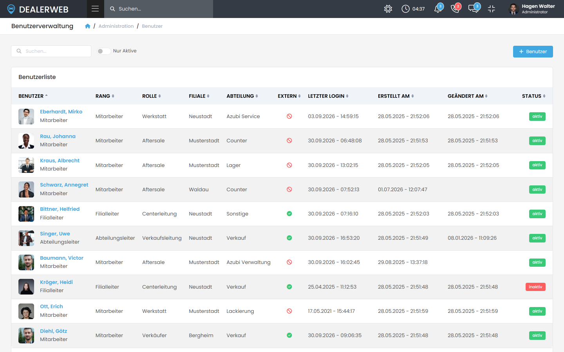Toggle fullscreen compress icon
The image size is (564, 352).
point(492,9)
